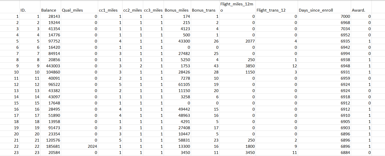Click the Days_since_enroll cell showing 7000
The image size is (385, 156).
pos(342,16)
